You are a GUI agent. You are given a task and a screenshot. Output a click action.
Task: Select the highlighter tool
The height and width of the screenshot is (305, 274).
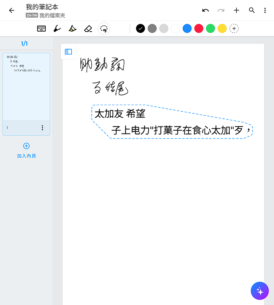pos(72,28)
